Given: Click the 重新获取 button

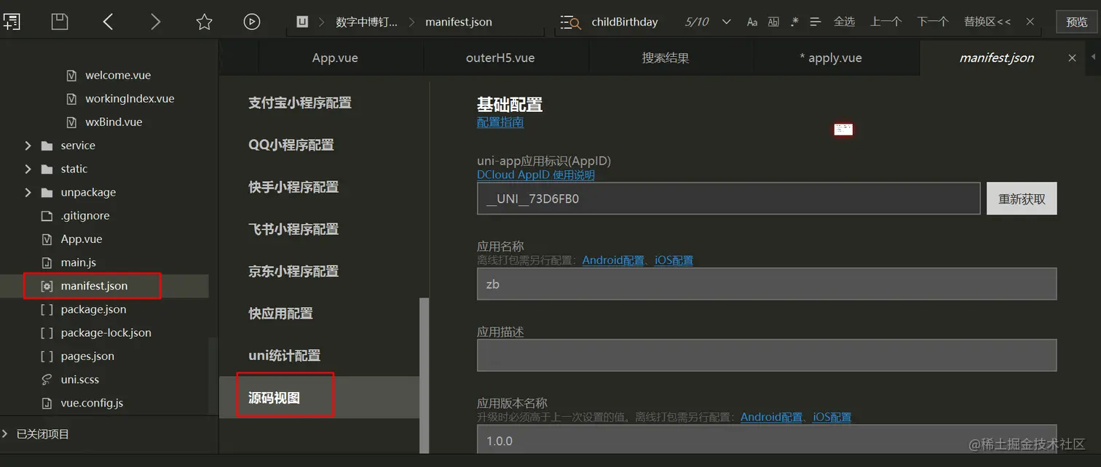Looking at the screenshot, I should click(1022, 199).
